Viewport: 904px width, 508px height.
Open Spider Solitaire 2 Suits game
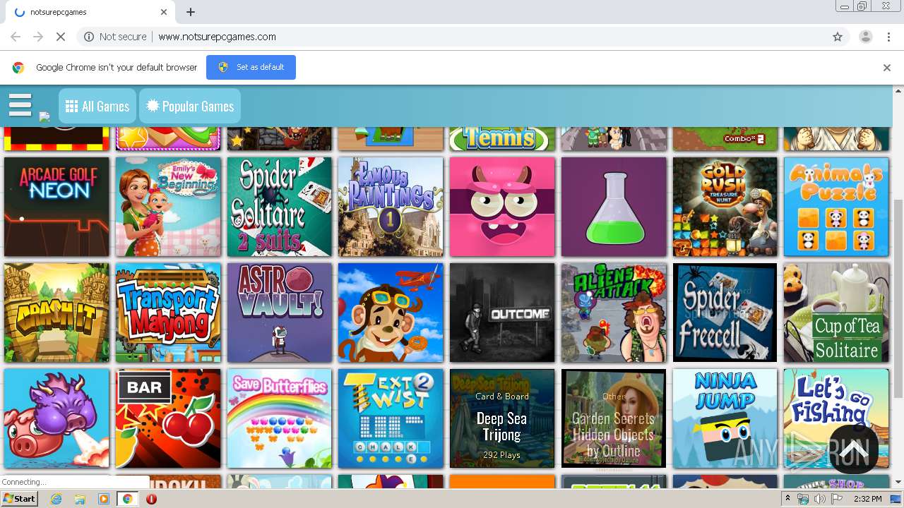click(280, 207)
